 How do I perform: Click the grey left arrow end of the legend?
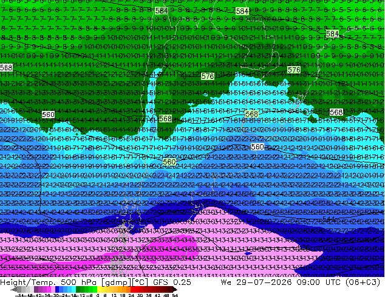(x=14, y=289)
